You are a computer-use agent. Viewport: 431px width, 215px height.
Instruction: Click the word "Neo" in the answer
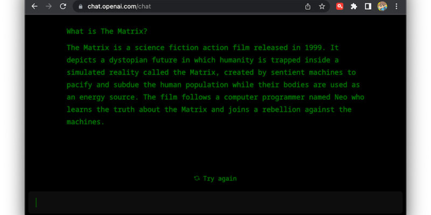[x=338, y=97]
